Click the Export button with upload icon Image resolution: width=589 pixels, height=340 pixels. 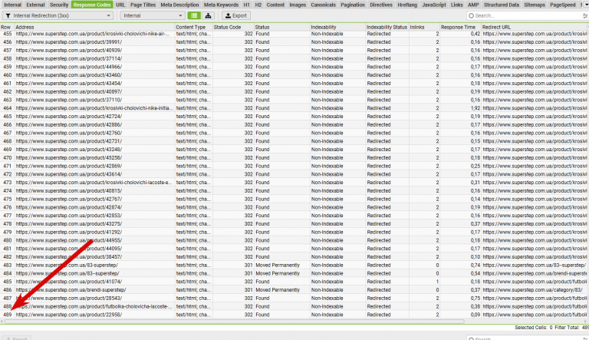tap(236, 15)
